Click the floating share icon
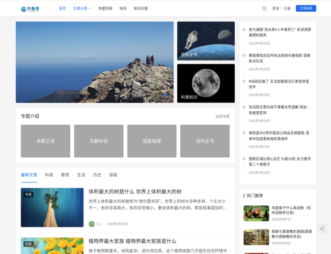The height and width of the screenshot is (254, 331). (322, 229)
